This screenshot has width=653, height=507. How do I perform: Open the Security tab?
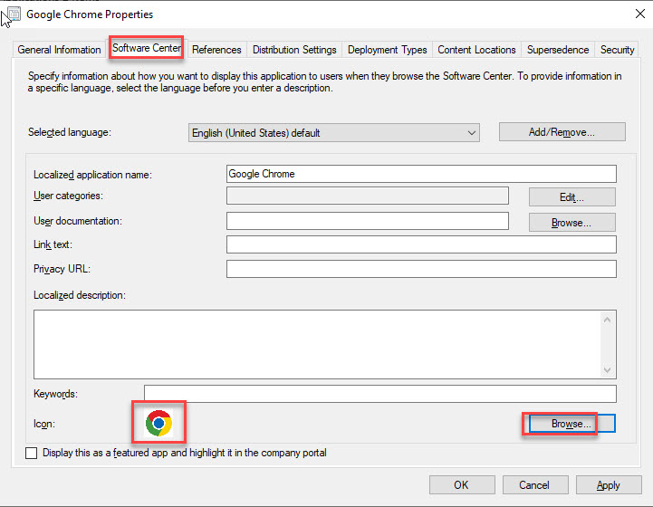tap(617, 50)
